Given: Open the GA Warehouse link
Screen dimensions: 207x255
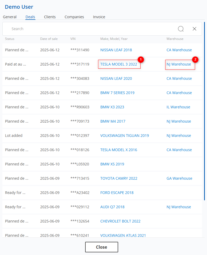Looking at the screenshot, I should [x=179, y=178].
